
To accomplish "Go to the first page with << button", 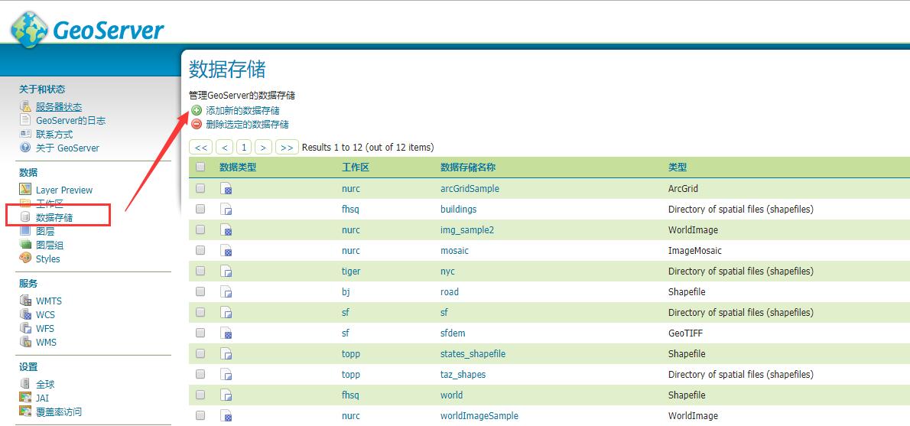I will tap(201, 148).
